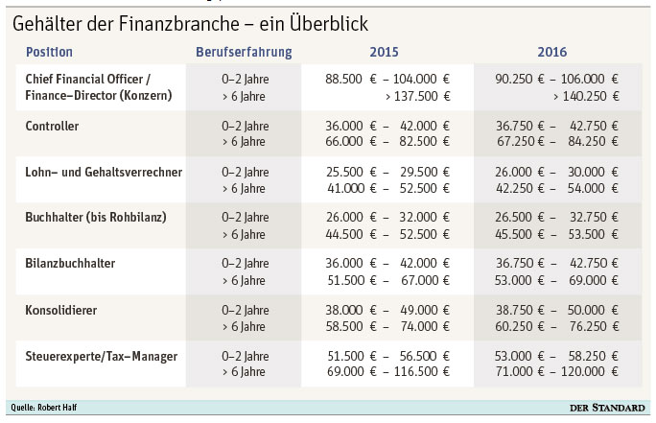
Task: Click the "Controller" position label
Action: (53, 126)
